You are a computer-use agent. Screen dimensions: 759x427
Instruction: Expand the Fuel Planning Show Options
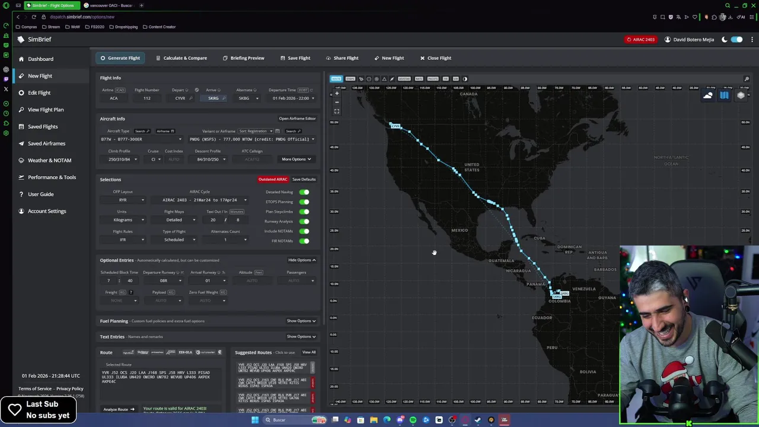click(301, 321)
